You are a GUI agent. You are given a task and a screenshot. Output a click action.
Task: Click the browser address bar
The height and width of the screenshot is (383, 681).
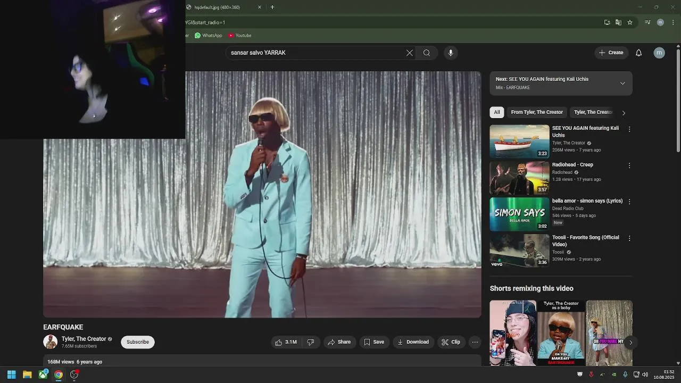tap(394, 22)
